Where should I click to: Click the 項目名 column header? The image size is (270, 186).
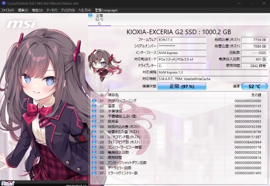tap(113, 95)
